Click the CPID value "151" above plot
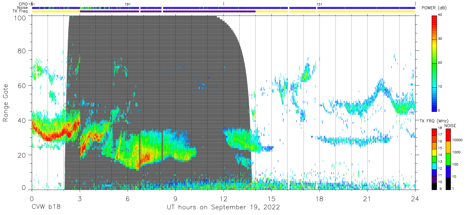This screenshot has height=215, width=467. pos(320,4)
